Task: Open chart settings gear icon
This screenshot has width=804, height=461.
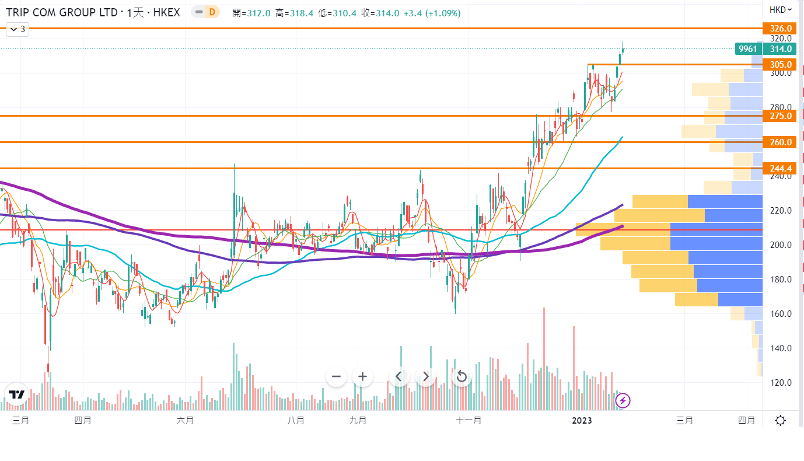Action: point(781,420)
